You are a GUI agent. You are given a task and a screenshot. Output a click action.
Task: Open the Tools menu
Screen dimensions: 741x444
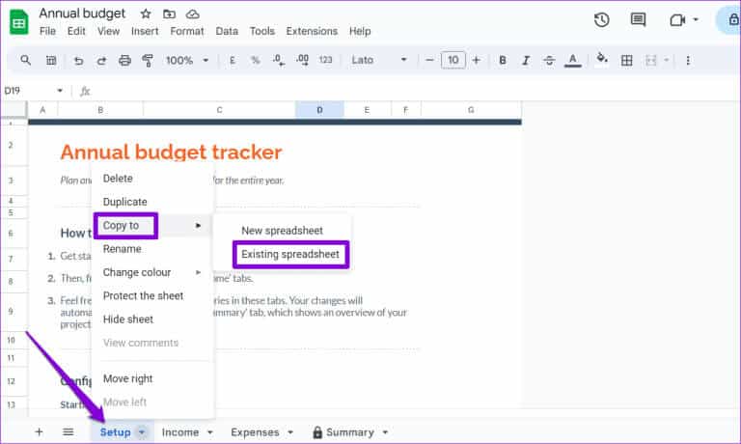pyautogui.click(x=262, y=31)
